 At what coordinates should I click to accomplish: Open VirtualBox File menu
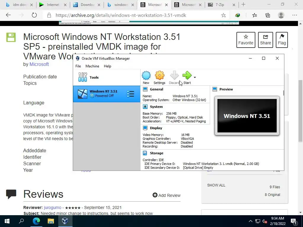(78, 66)
